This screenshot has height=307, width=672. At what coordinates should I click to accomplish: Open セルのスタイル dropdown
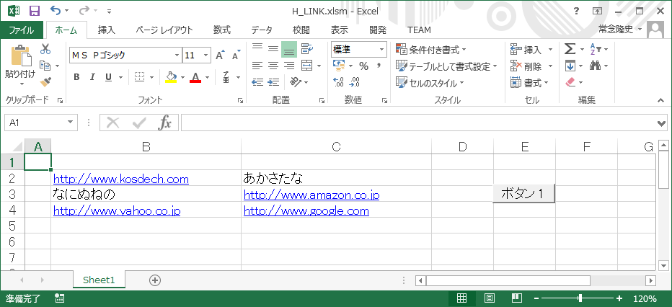pyautogui.click(x=430, y=82)
